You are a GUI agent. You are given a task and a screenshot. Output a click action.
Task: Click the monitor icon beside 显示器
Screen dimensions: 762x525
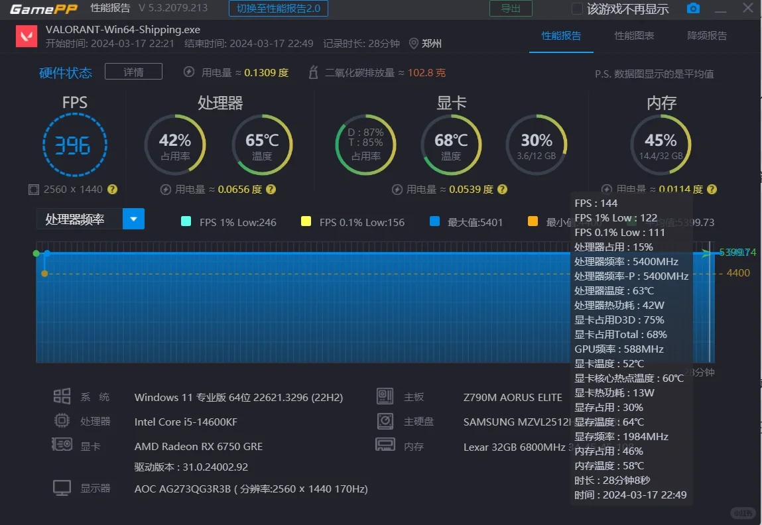62,488
